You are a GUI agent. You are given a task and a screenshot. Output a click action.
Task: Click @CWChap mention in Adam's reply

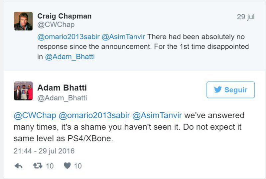pos(35,116)
